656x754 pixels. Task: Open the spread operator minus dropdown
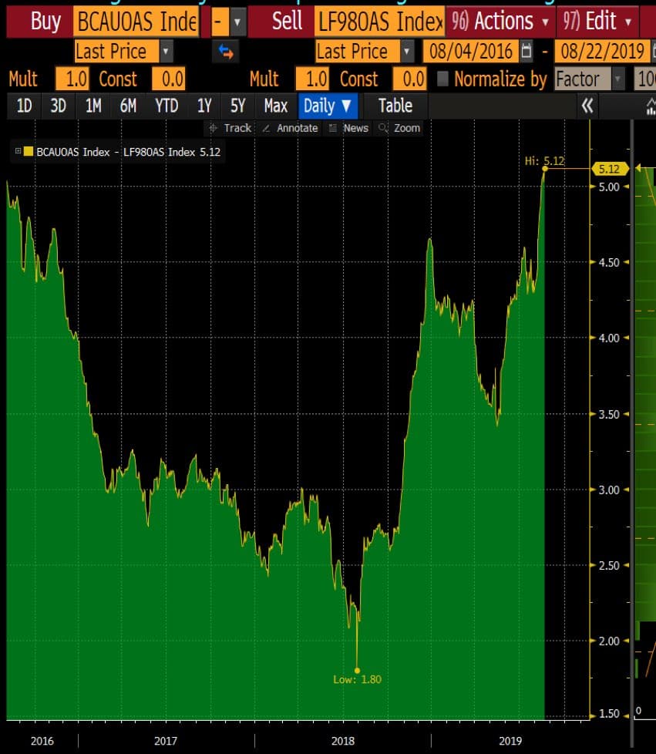point(238,21)
